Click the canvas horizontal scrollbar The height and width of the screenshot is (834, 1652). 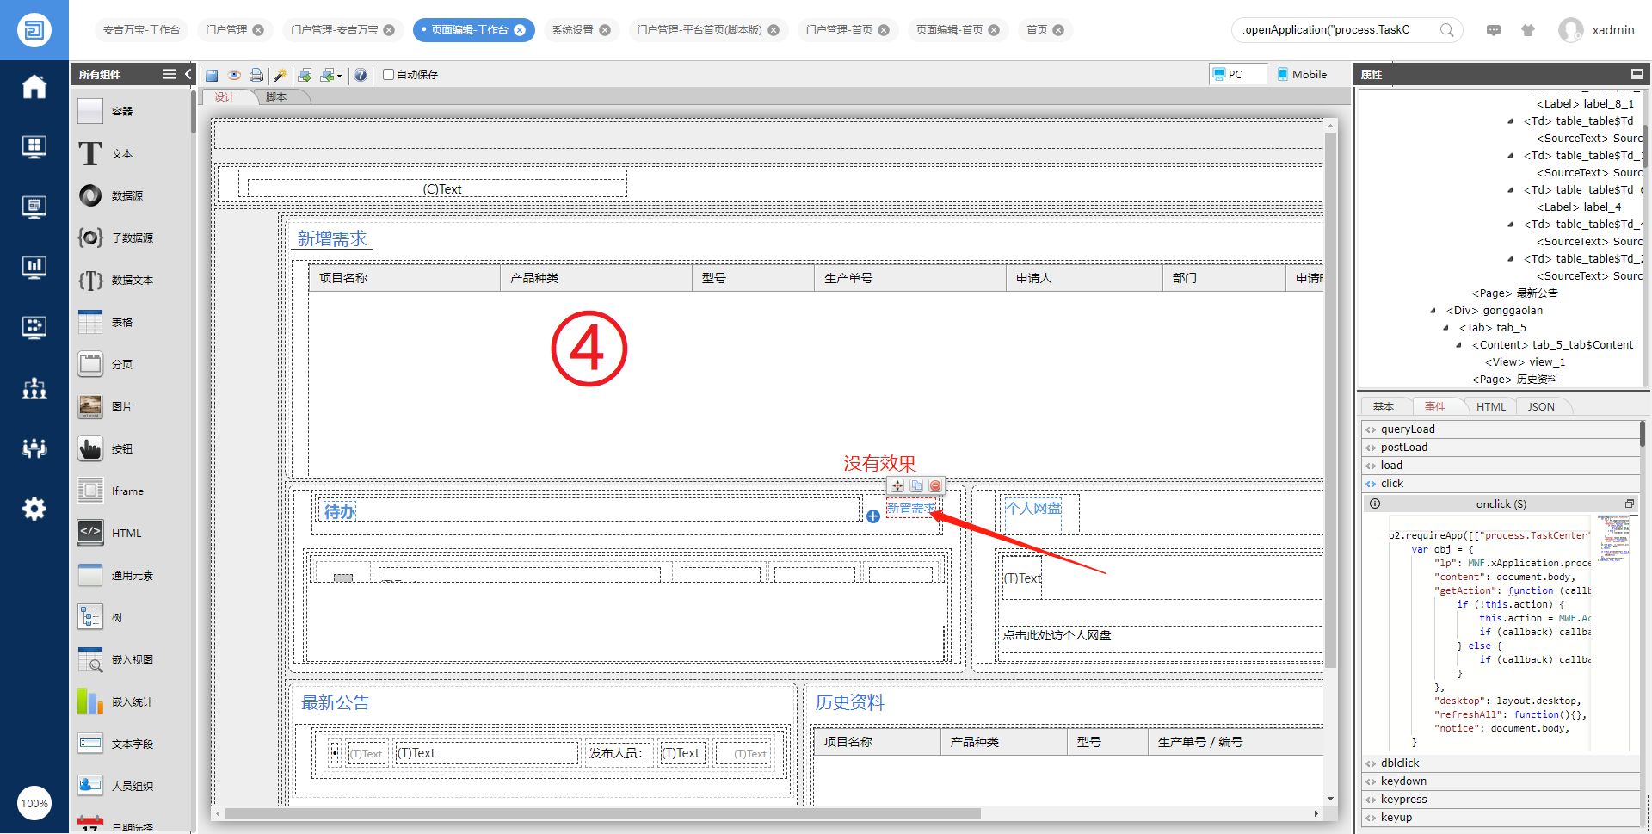[x=602, y=814]
